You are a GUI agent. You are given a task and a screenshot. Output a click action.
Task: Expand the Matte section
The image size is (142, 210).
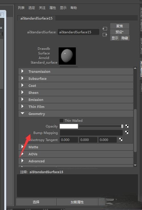coord(76,147)
